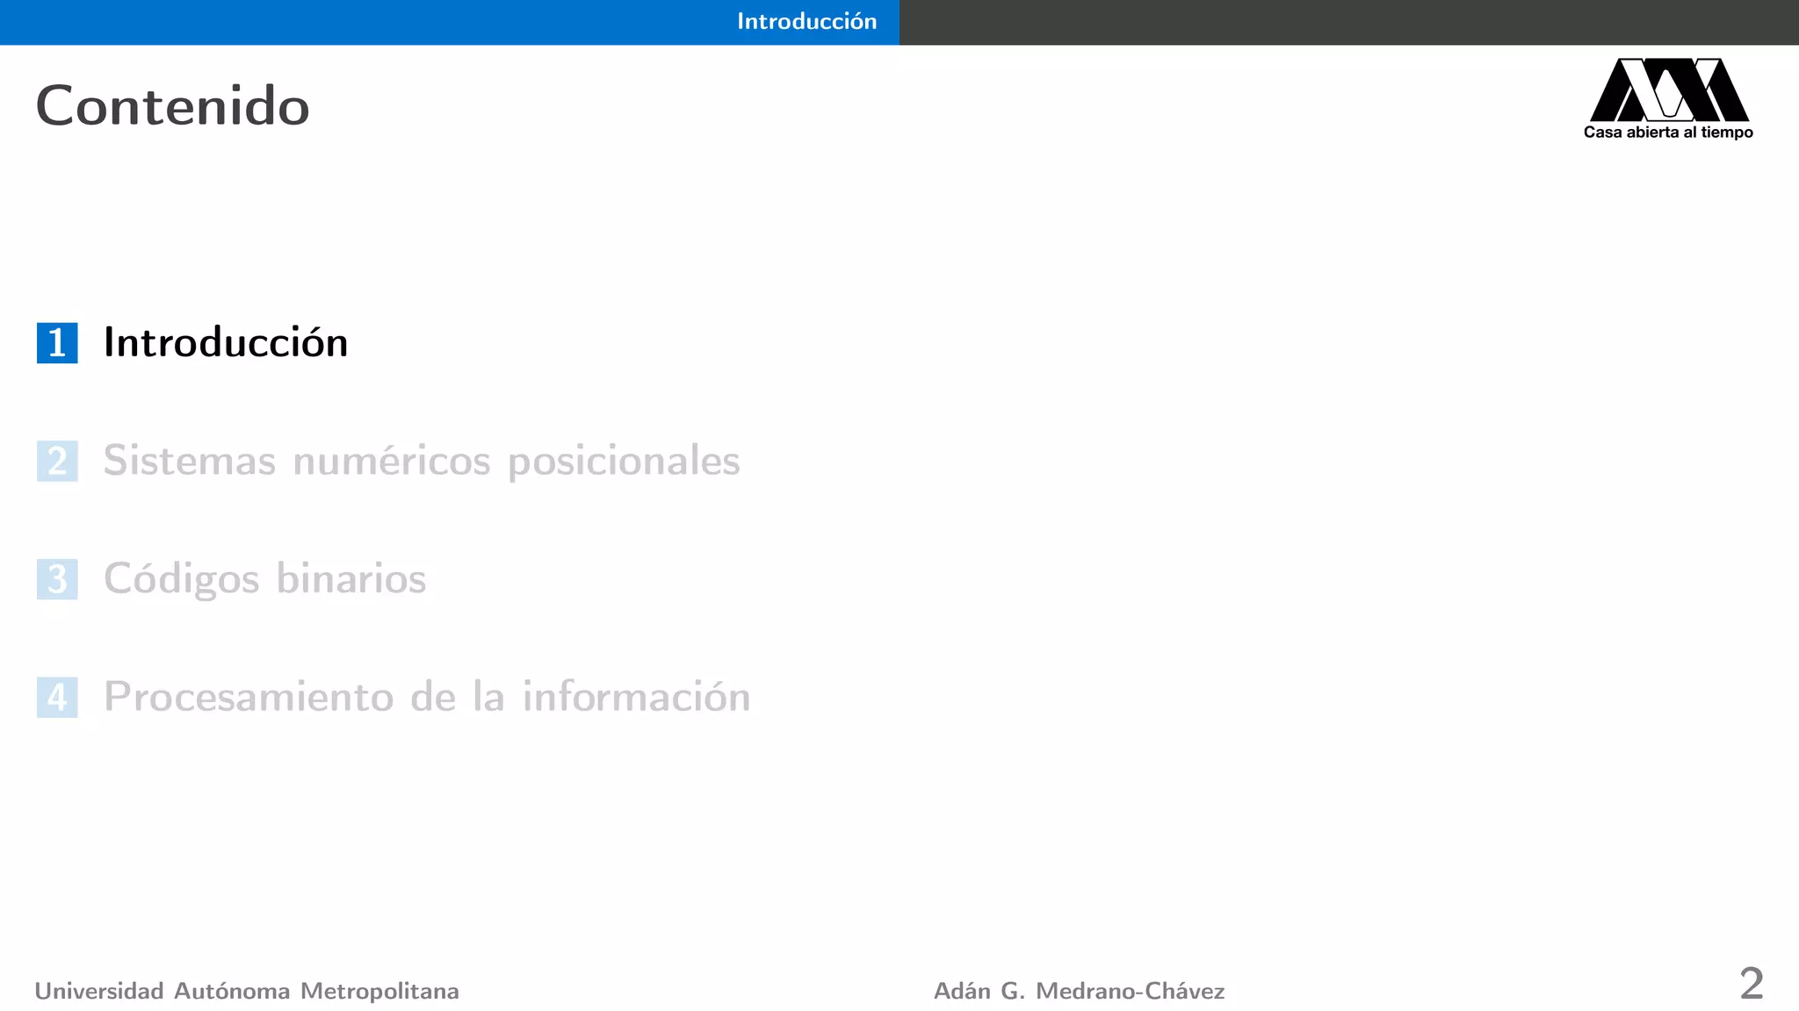The width and height of the screenshot is (1799, 1011).
Task: Click the slide page number 2
Action: click(1751, 984)
